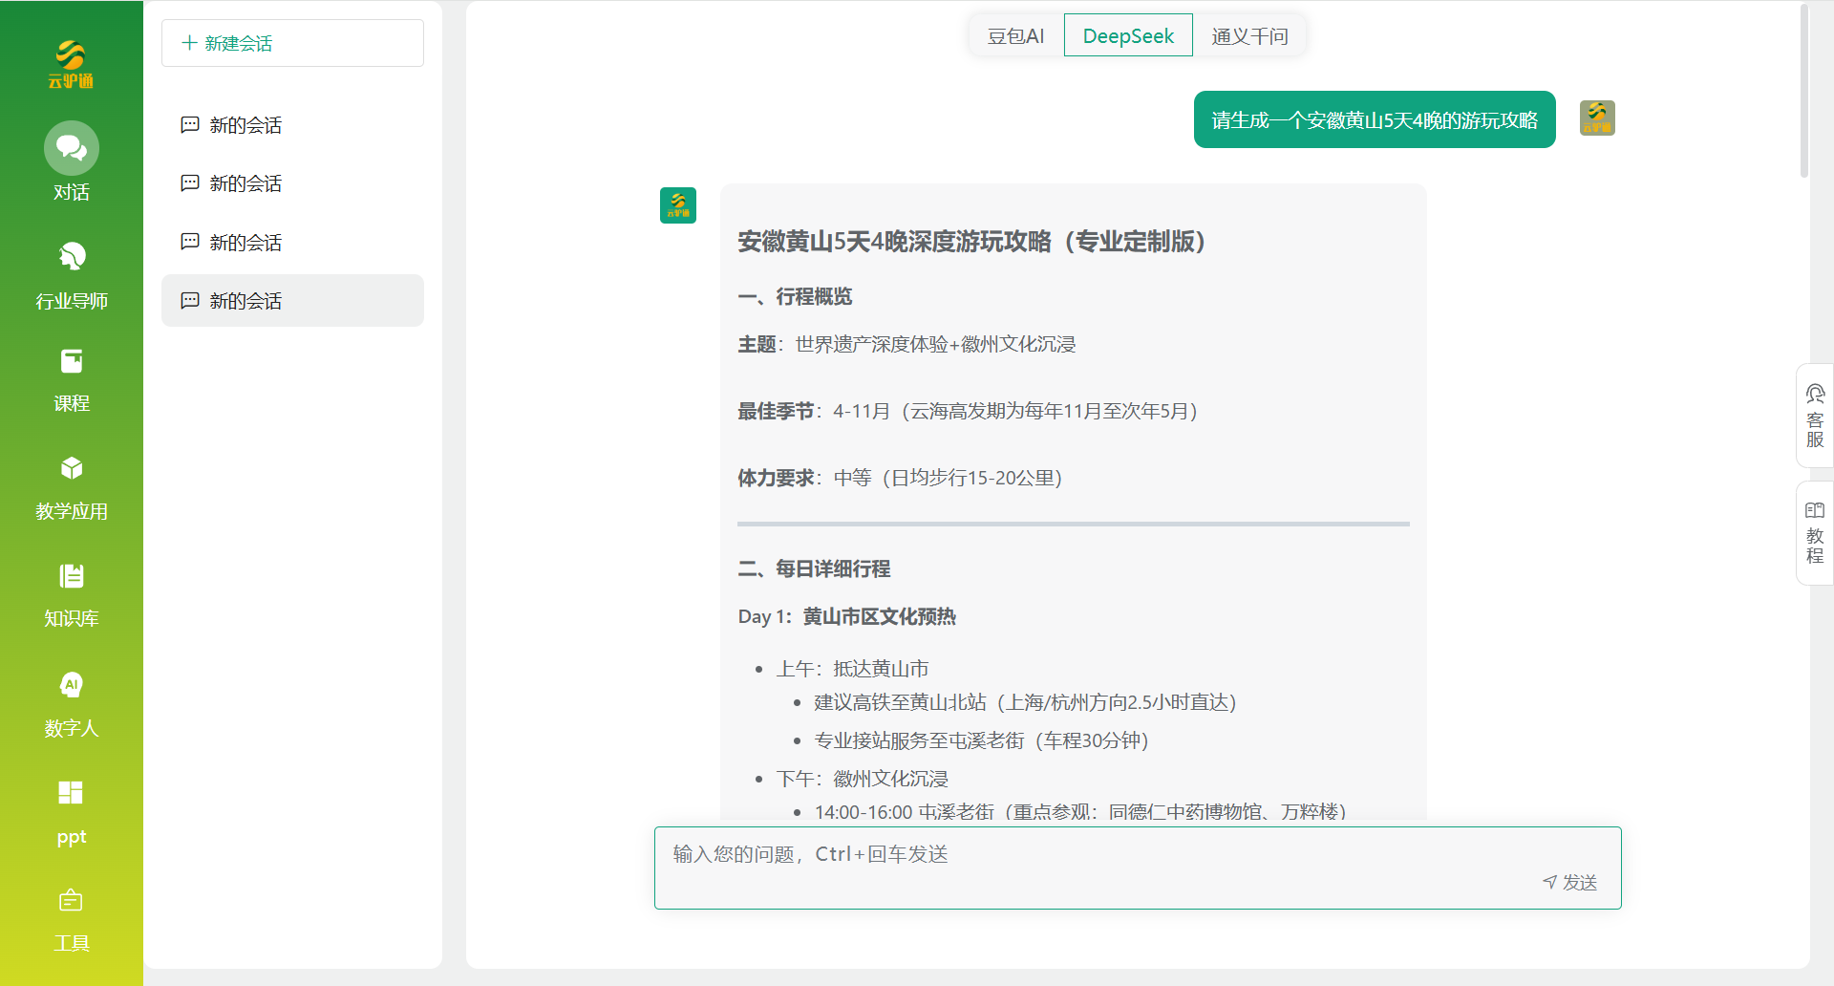Image resolution: width=1834 pixels, height=986 pixels.
Task: Switch to the 豆包AI model tab
Action: point(1015,34)
